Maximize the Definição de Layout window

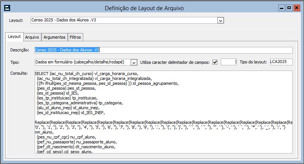[x=289, y=8]
